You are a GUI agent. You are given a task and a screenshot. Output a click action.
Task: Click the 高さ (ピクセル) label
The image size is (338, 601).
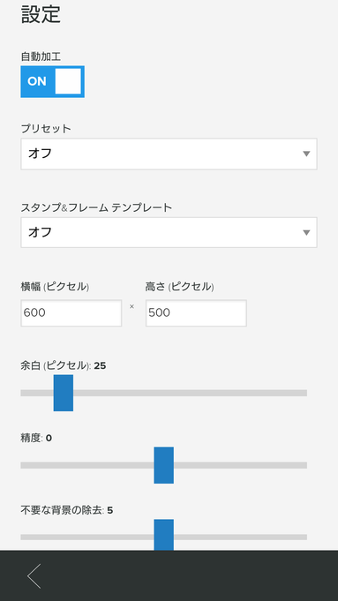point(179,286)
